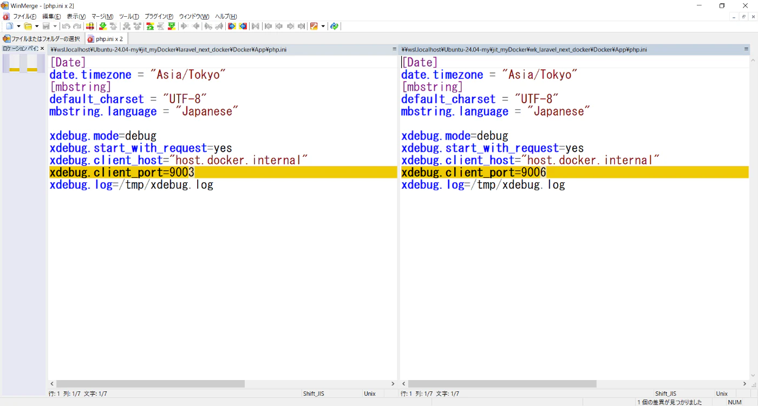Click the Copy All to Right icon
758x406 pixels.
(x=231, y=26)
